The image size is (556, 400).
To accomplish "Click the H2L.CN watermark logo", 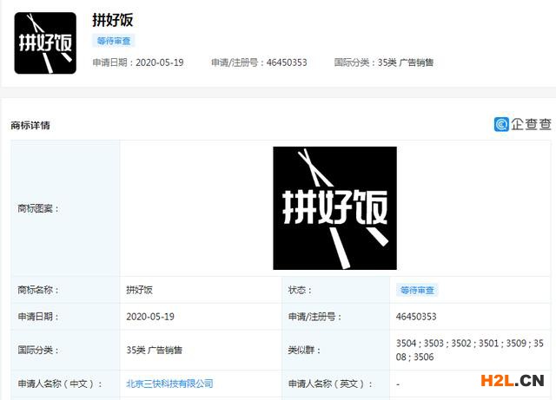I will [x=508, y=380].
